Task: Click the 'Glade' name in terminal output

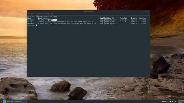Action: click(30, 22)
